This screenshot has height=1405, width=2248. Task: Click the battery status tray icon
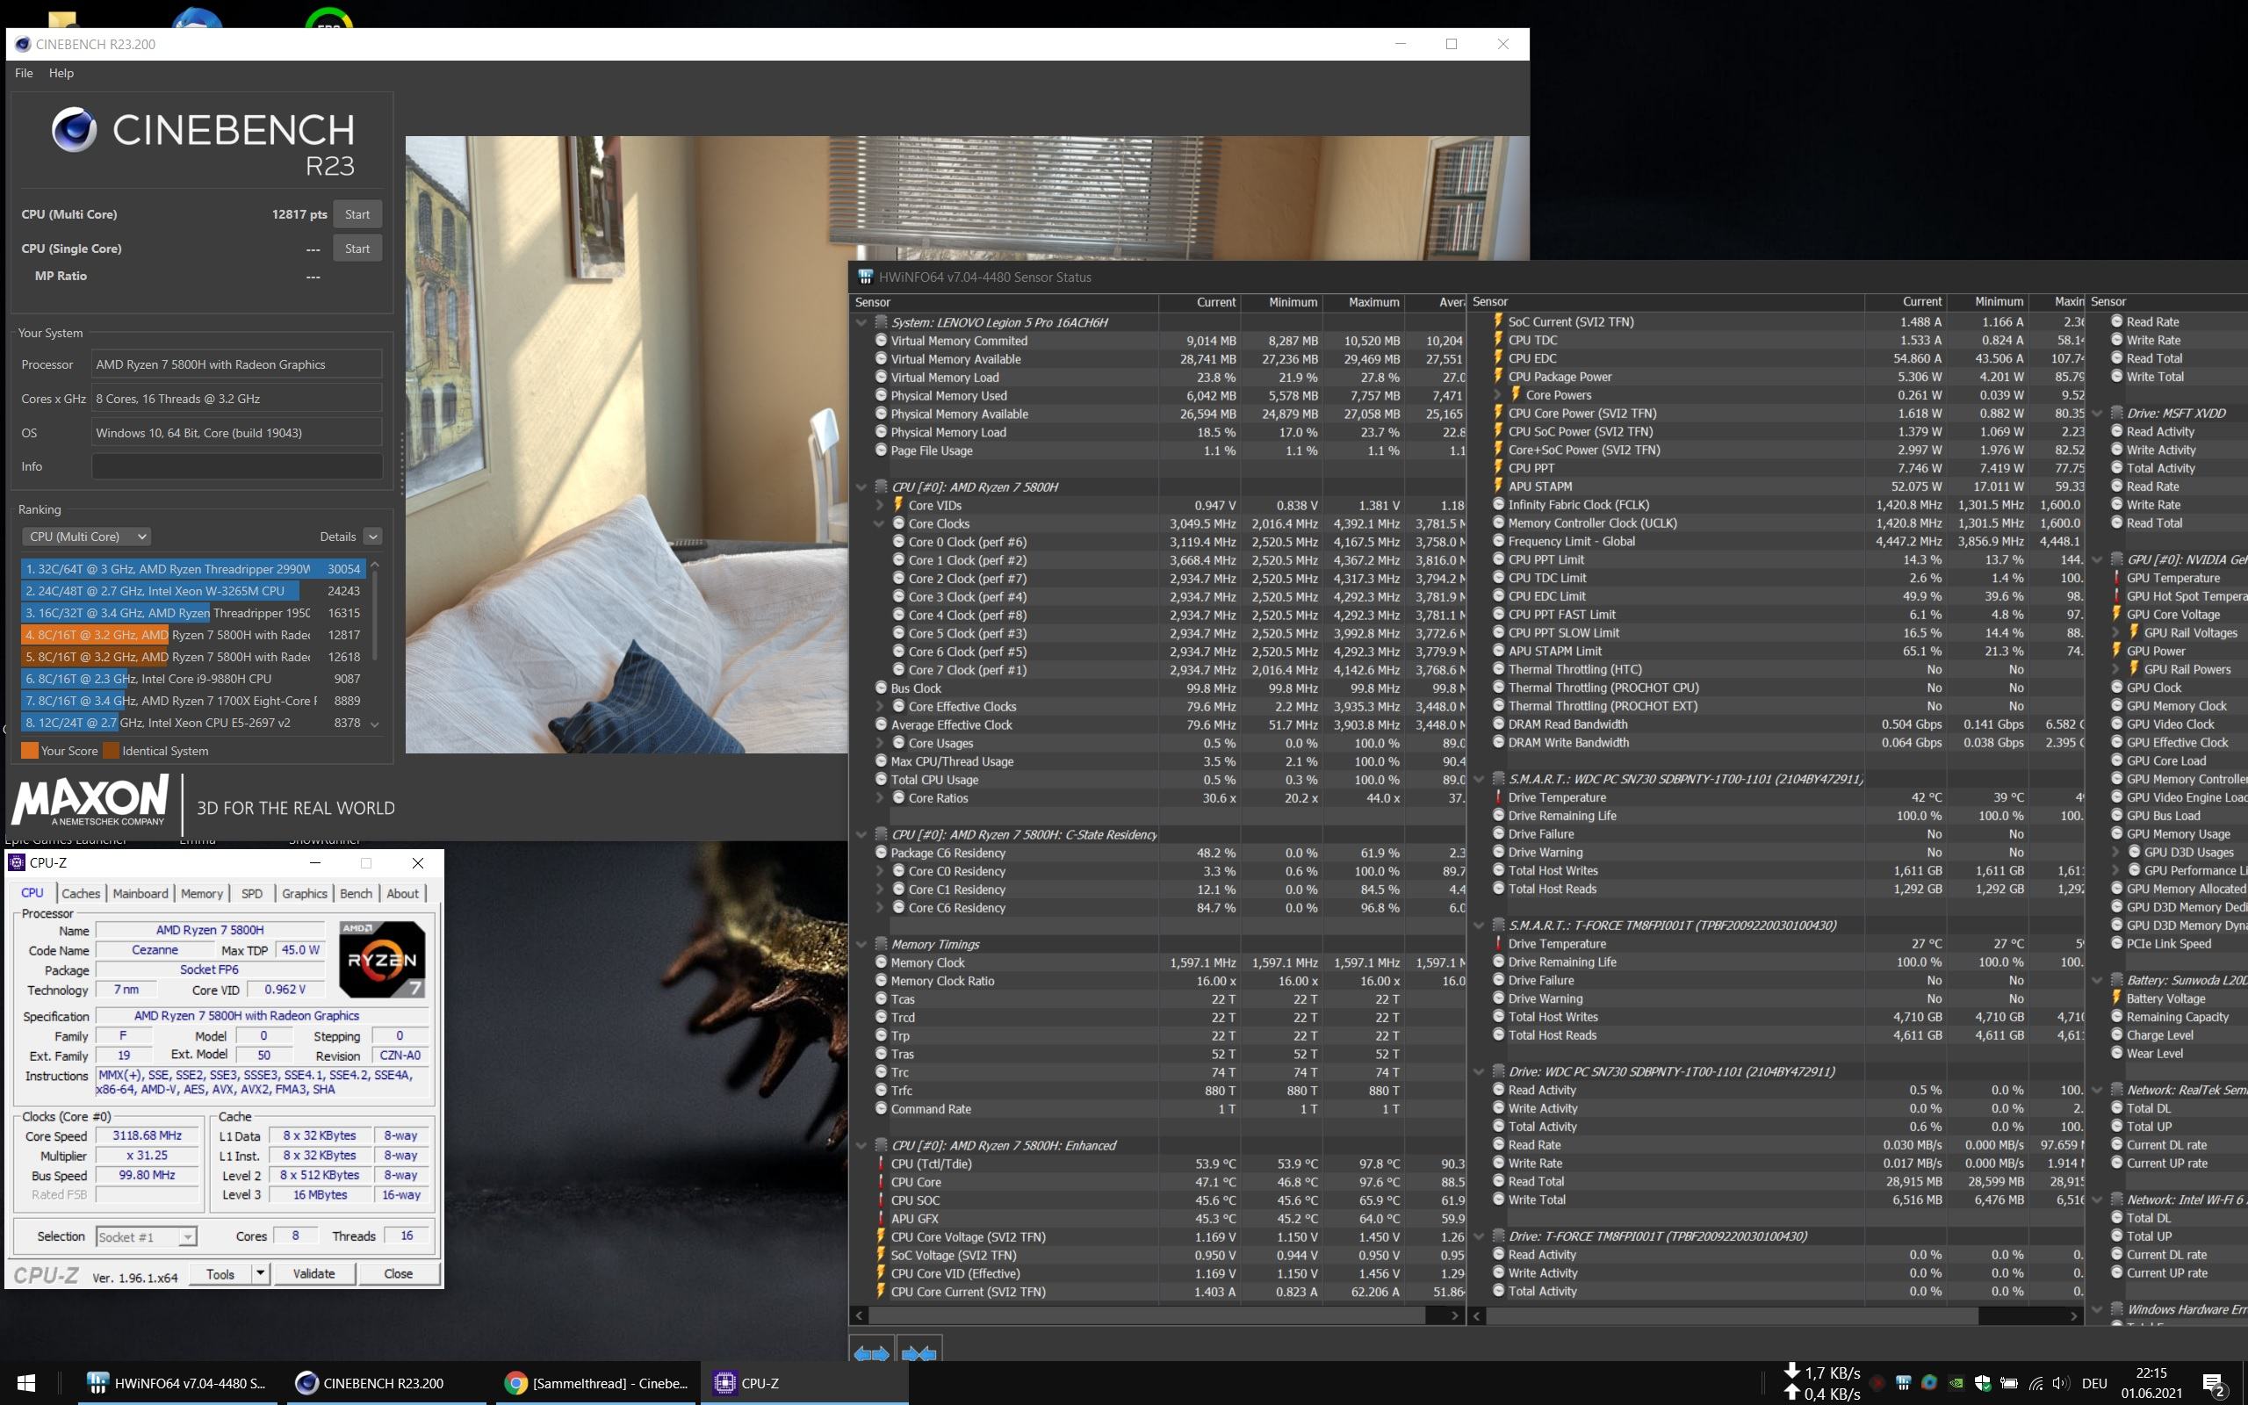coord(2008,1383)
